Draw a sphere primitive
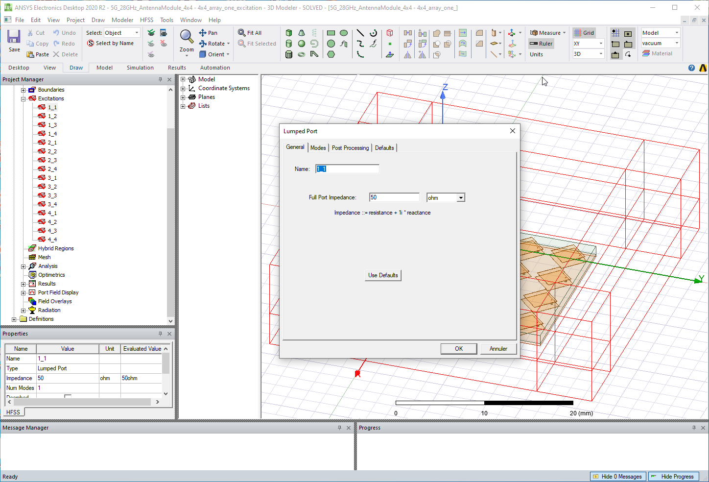 pyautogui.click(x=302, y=44)
